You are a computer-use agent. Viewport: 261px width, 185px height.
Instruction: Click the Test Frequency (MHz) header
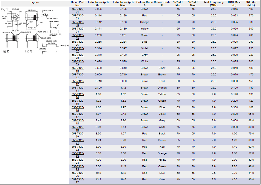(x=214, y=4)
